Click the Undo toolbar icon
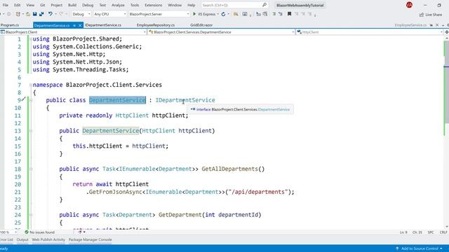 (x=51, y=14)
